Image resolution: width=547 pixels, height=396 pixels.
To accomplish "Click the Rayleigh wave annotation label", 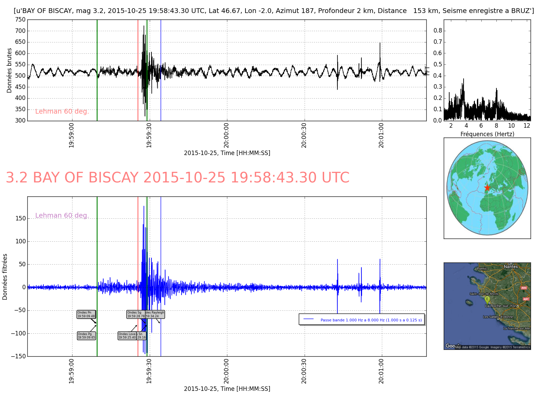I will point(155,314).
